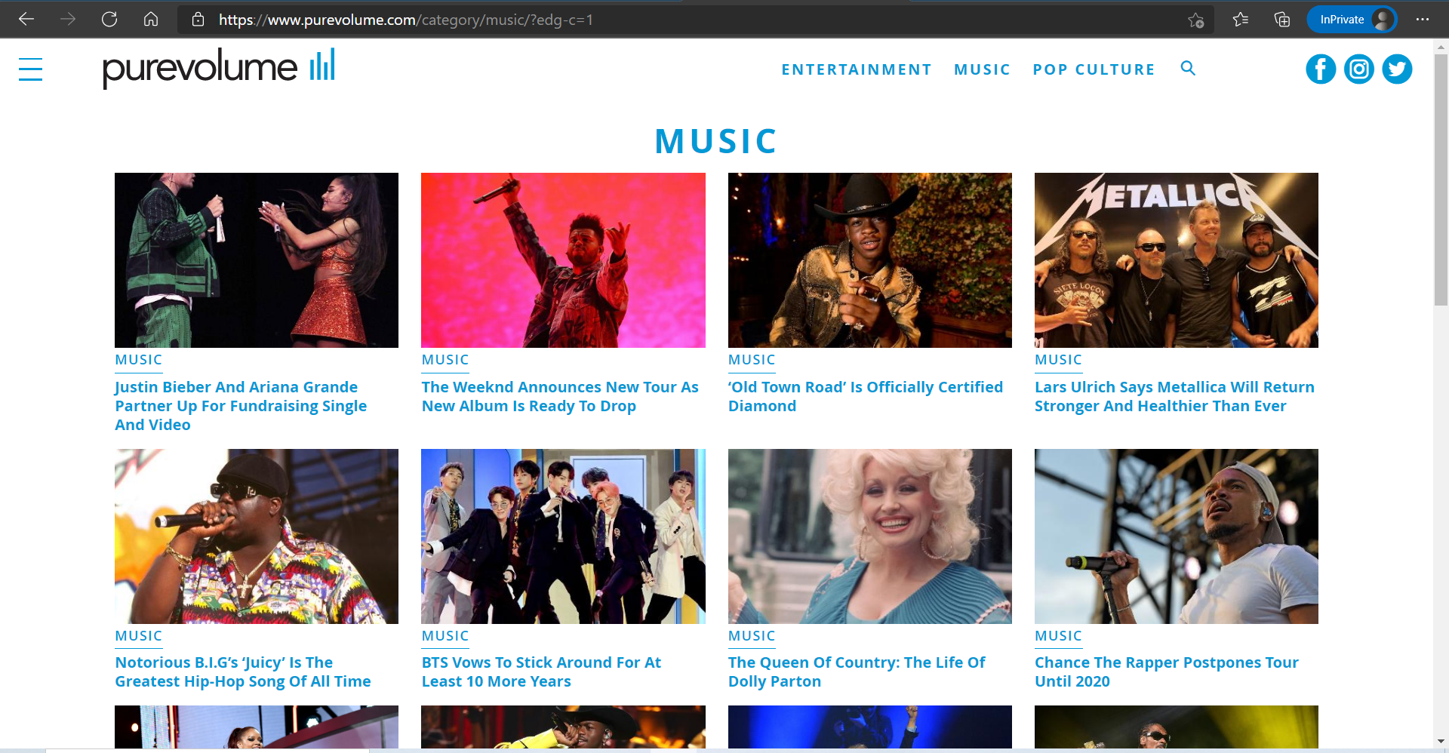Click the purevolume logo
Image resolution: width=1449 pixels, height=753 pixels.
point(219,68)
